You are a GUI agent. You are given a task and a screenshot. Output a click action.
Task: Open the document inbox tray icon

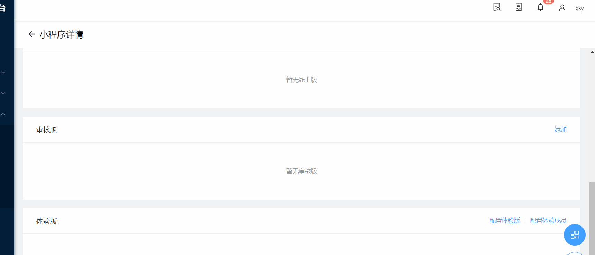point(519,7)
